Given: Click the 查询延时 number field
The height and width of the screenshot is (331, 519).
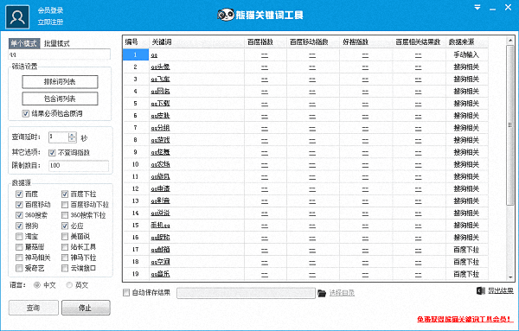Looking at the screenshot, I should tap(59, 137).
